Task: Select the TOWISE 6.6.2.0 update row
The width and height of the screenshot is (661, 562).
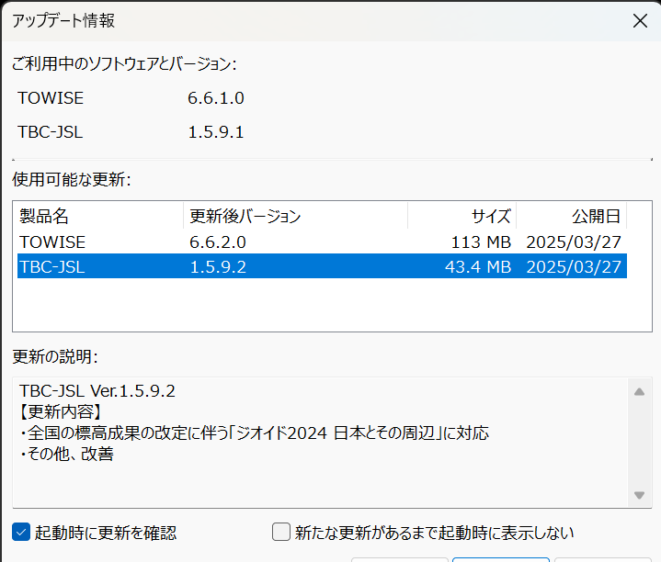Action: point(322,242)
